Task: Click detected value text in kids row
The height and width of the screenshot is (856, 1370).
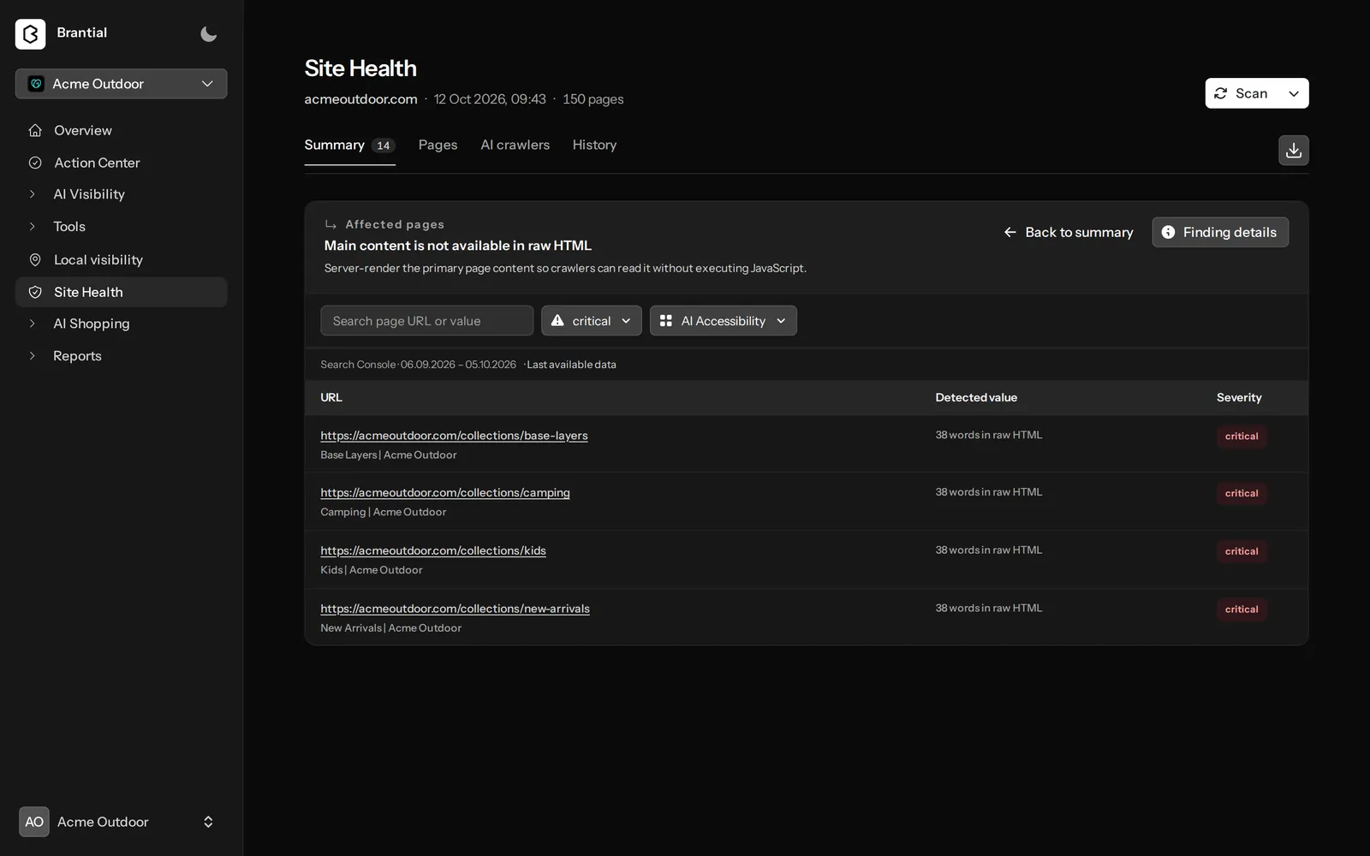Action: 989,550
